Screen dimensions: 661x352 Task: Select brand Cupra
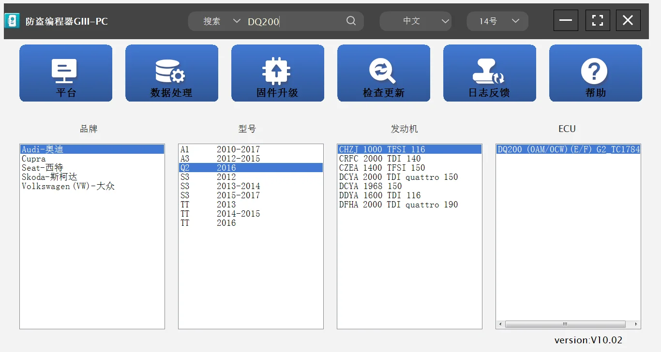pyautogui.click(x=92, y=159)
